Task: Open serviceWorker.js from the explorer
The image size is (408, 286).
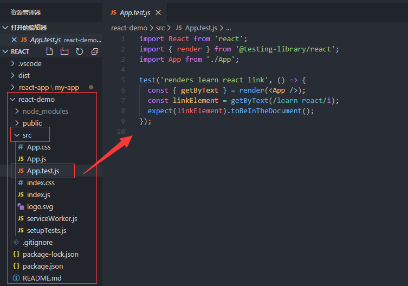Action: [52, 218]
